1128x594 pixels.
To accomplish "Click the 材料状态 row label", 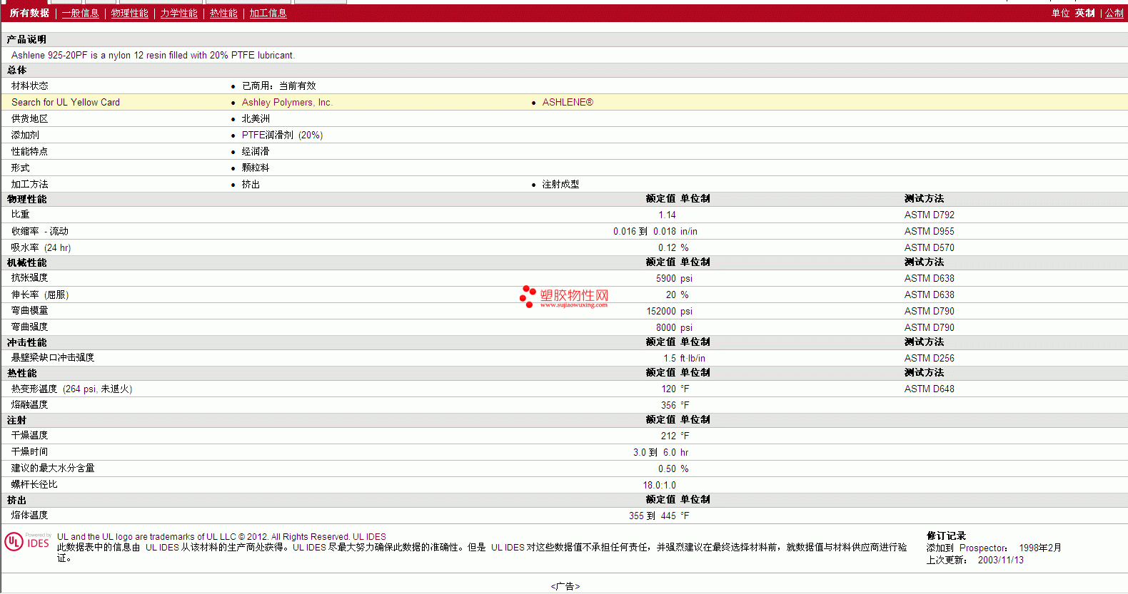I will pos(30,86).
